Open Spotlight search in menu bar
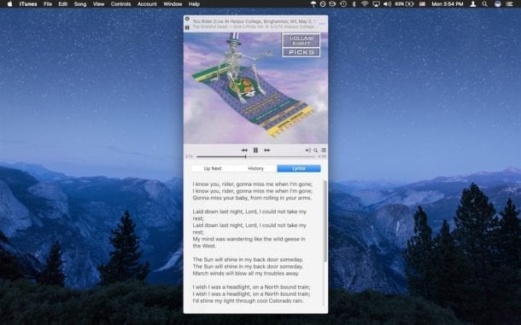Viewport: 521px width, 325px height. pos(485,4)
